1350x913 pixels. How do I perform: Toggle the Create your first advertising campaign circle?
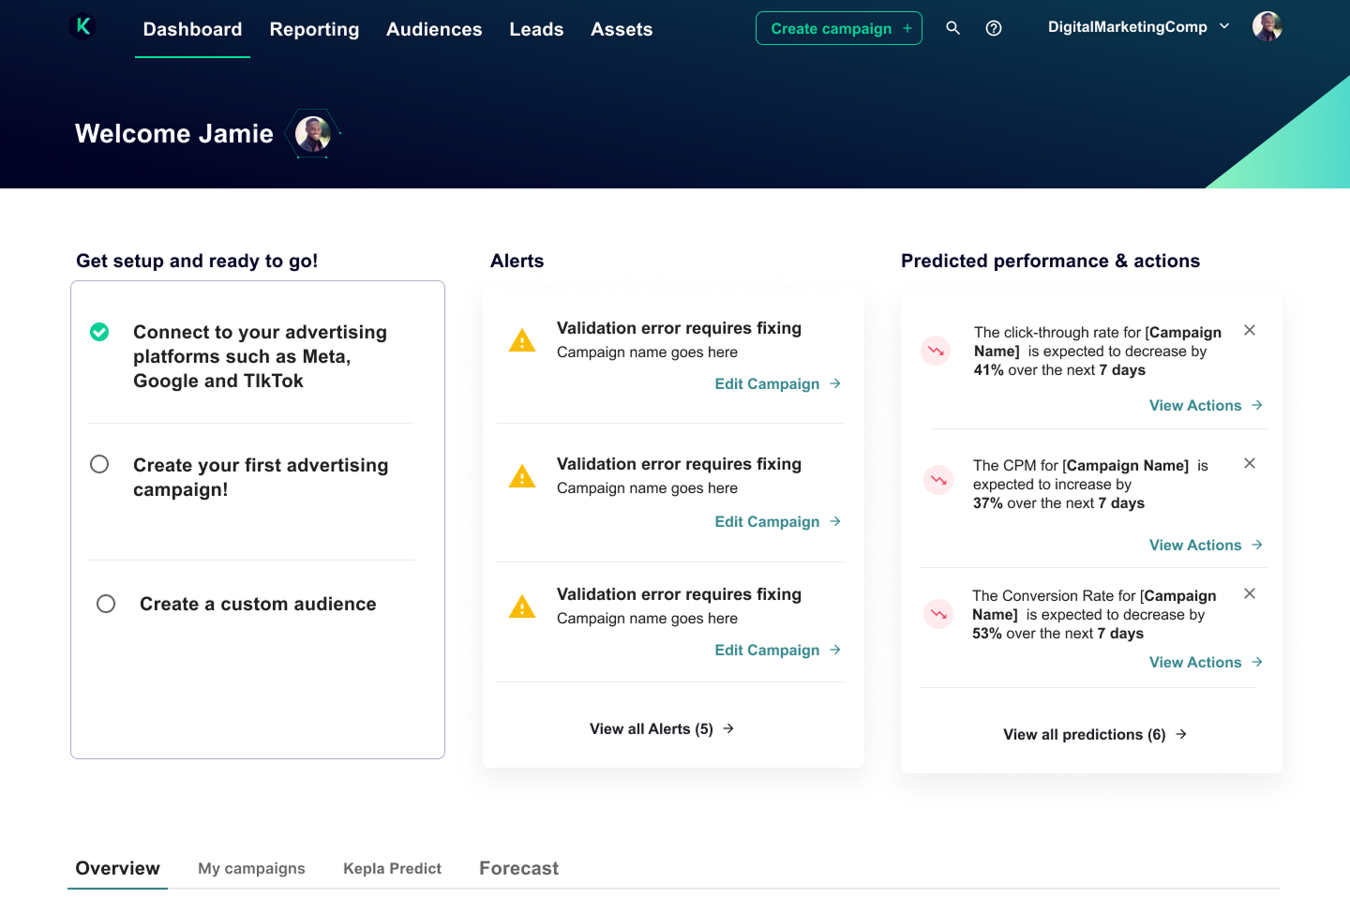click(99, 464)
